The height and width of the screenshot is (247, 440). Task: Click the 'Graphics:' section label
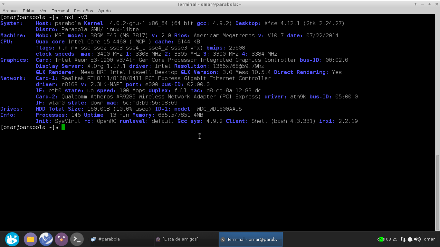[x=15, y=60]
